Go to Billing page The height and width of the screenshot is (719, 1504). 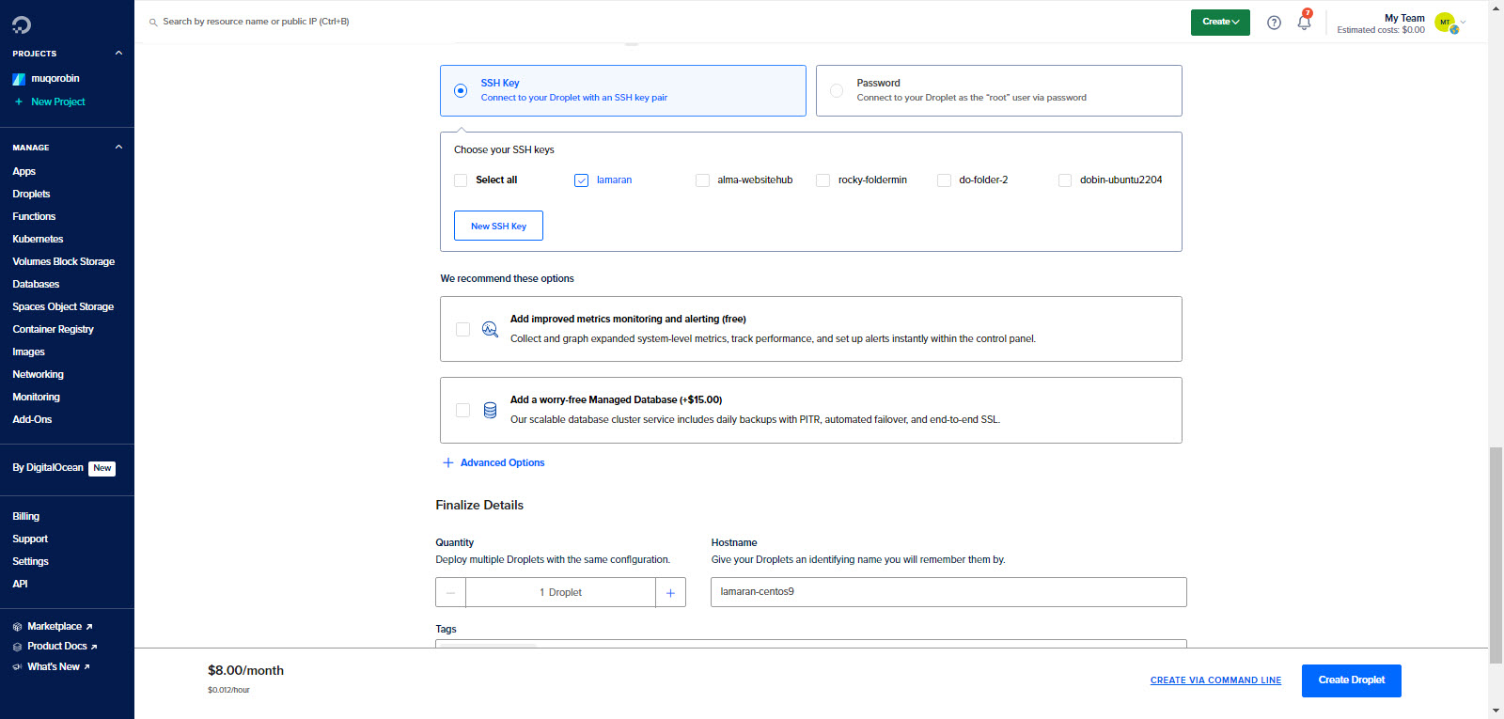click(x=26, y=517)
